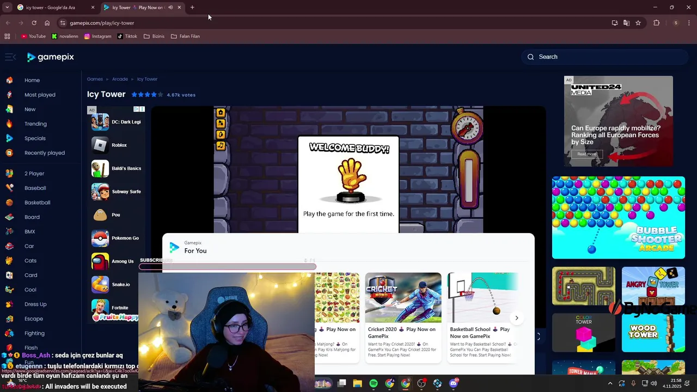Open the translate page icon
The image size is (697, 392).
coord(626,23)
